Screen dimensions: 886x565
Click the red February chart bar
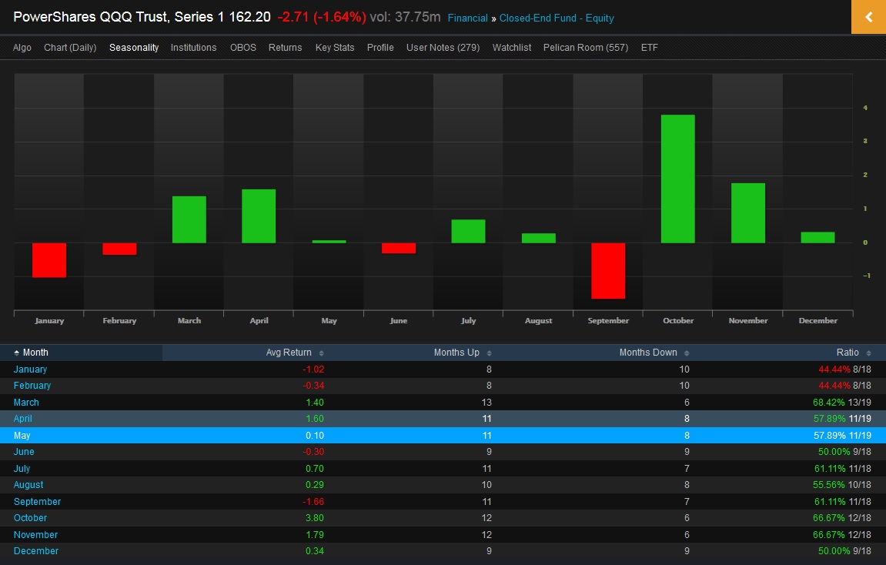coord(119,249)
